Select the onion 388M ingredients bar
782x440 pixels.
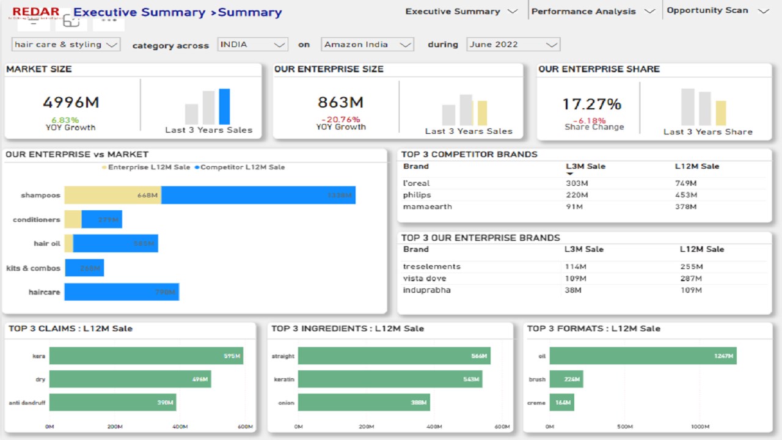point(364,403)
